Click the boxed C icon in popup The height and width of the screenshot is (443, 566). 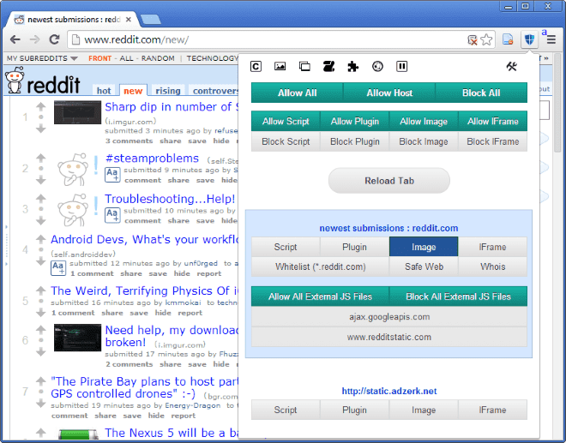click(x=256, y=66)
